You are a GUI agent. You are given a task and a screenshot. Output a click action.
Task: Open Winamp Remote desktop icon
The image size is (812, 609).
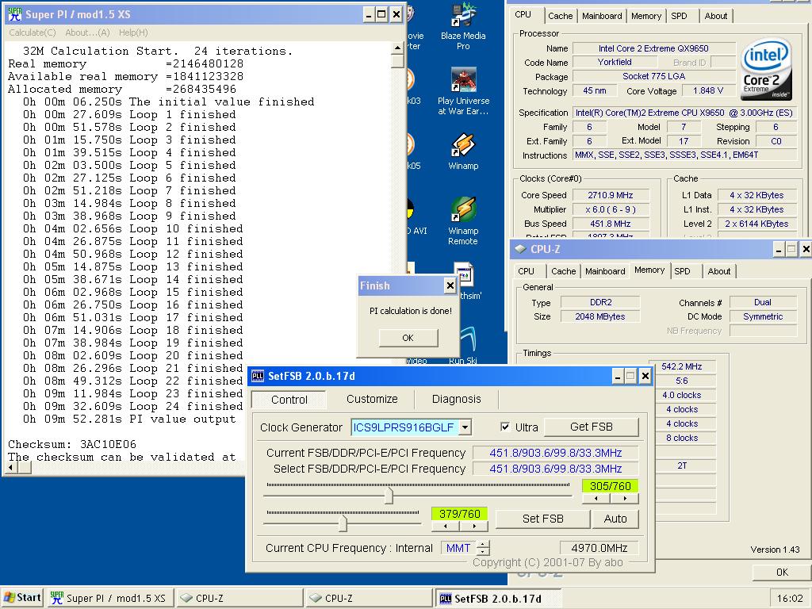coord(463,221)
